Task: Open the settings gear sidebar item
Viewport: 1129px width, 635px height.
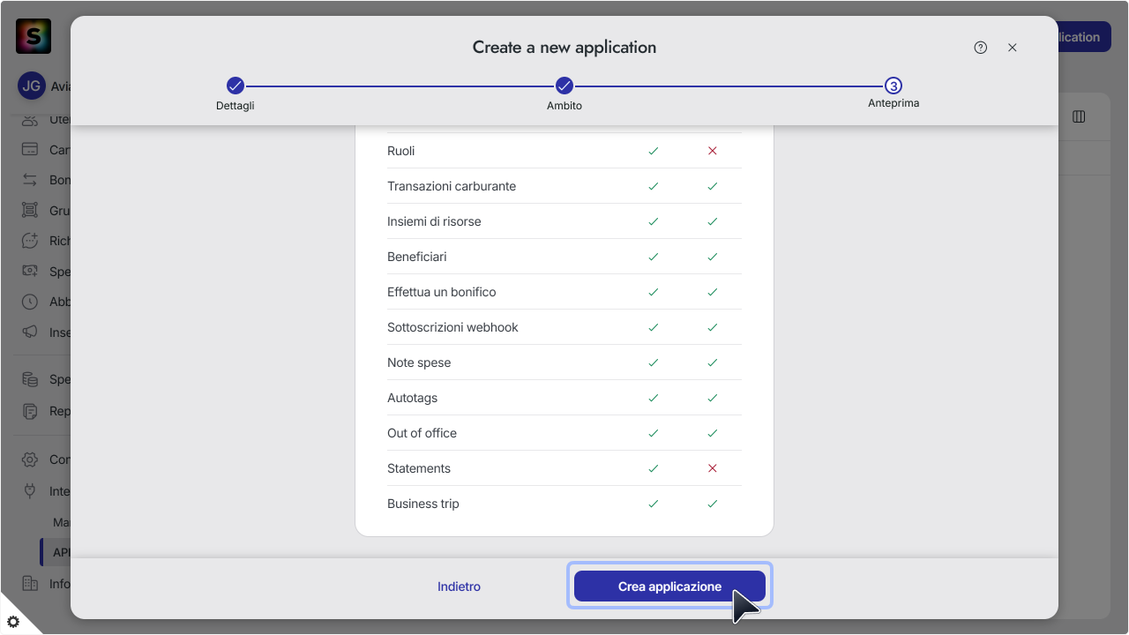Action: pos(30,459)
